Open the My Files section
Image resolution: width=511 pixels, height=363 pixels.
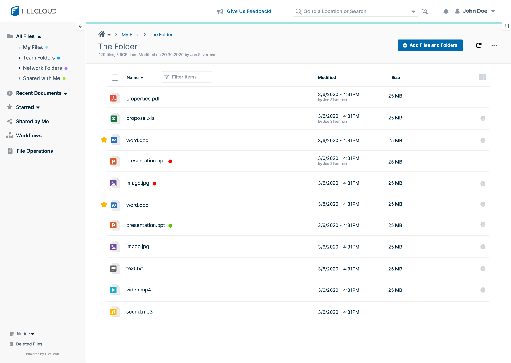tap(33, 47)
